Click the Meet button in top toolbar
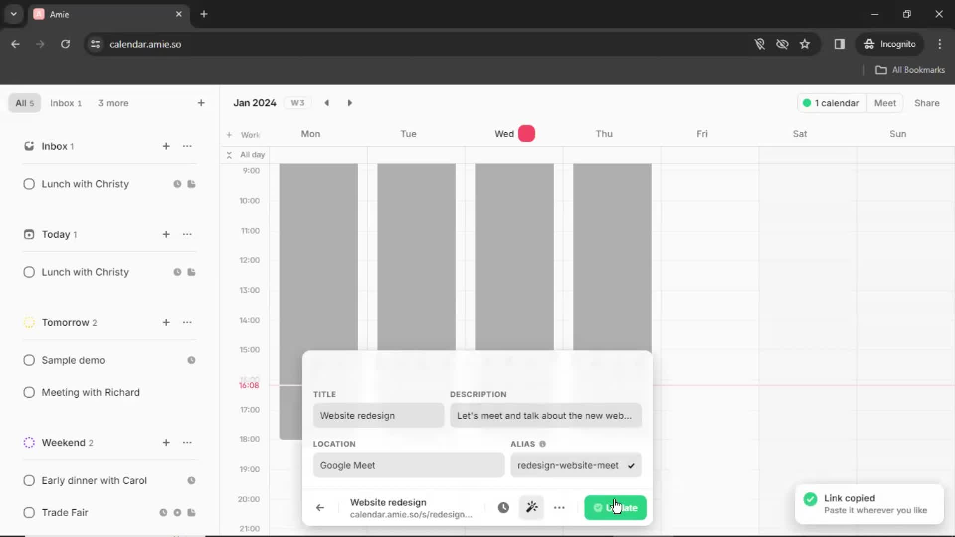The height and width of the screenshot is (537, 955). (x=885, y=103)
